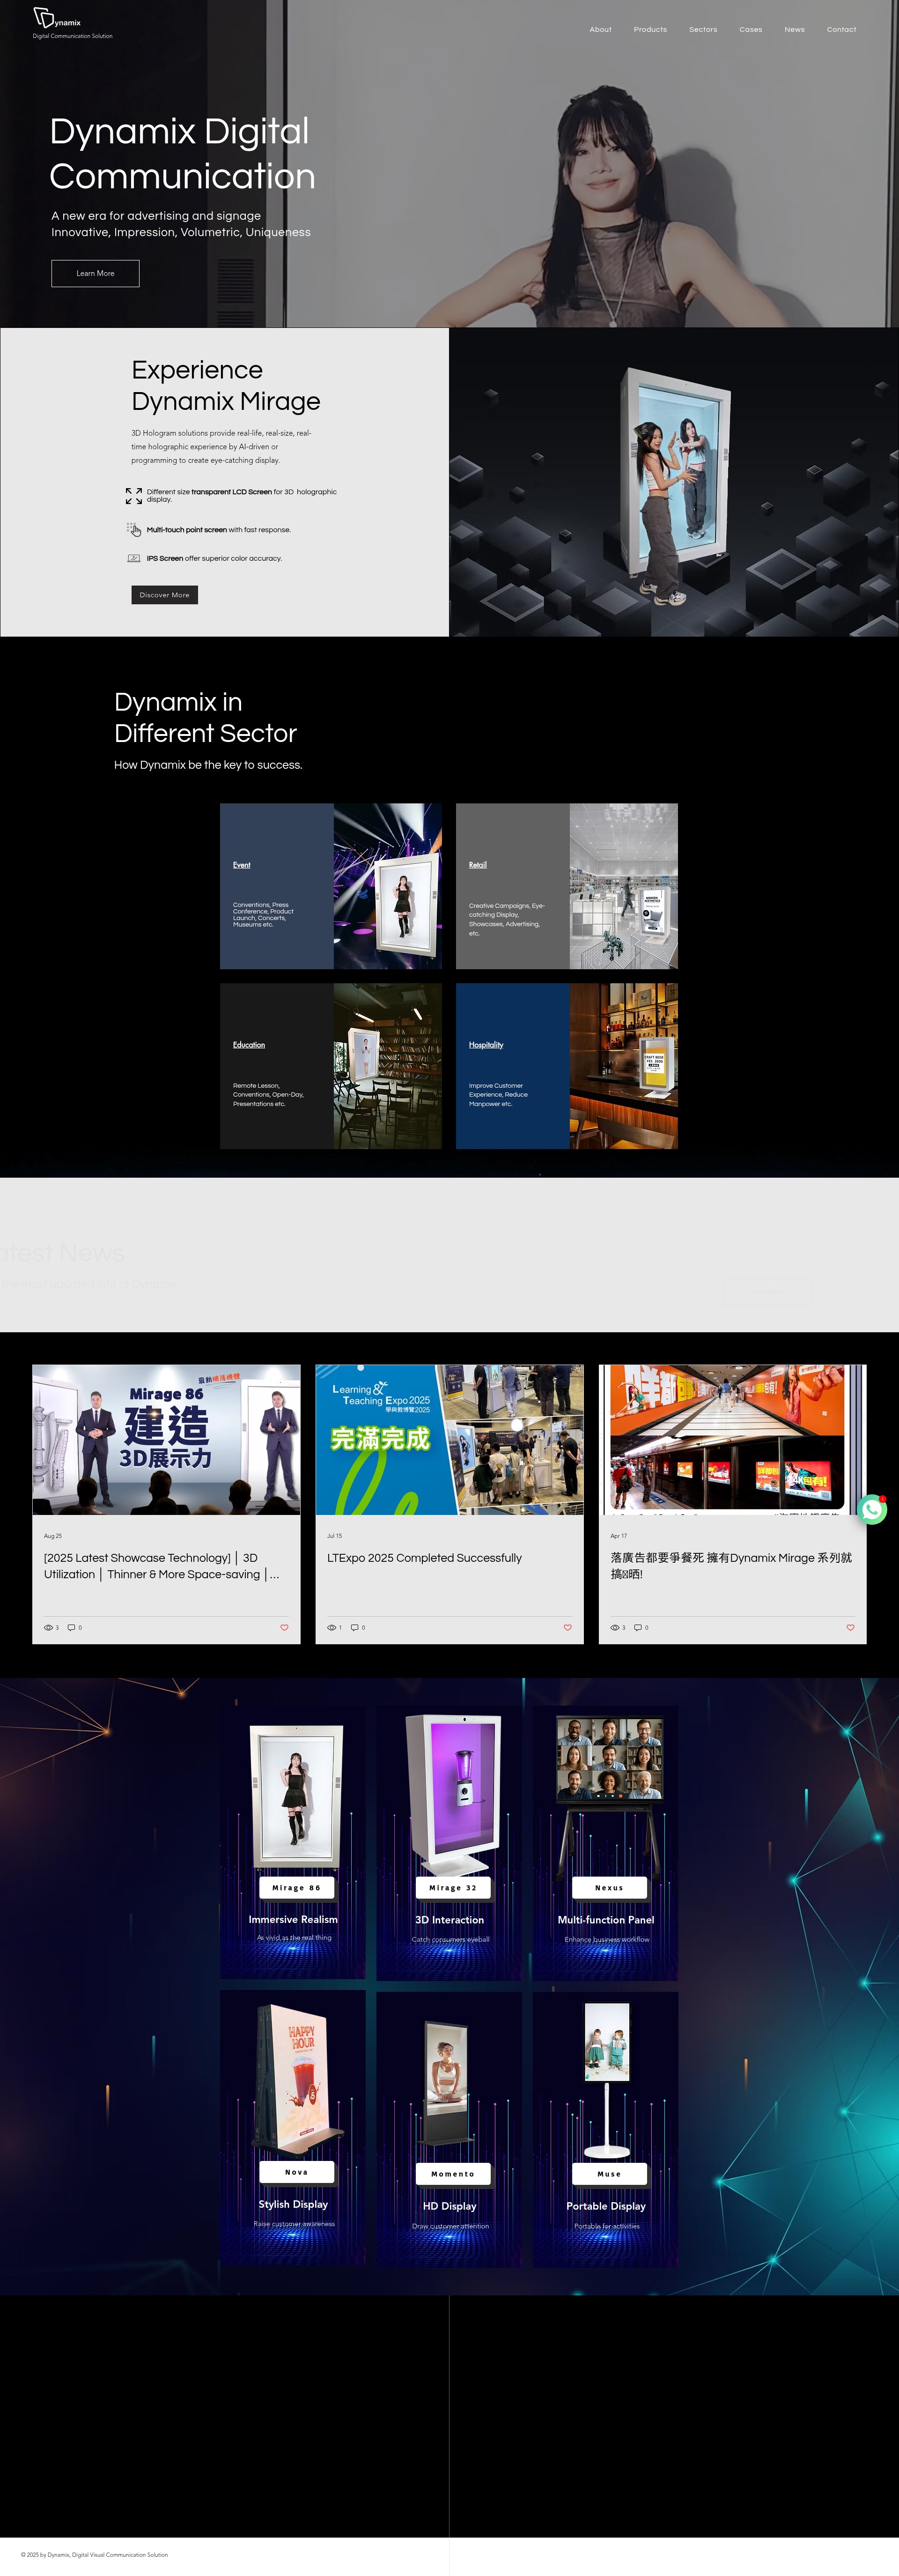899x2576 pixels.
Task: Click the views eye icon on Aug 25 post
Action: click(x=48, y=1627)
